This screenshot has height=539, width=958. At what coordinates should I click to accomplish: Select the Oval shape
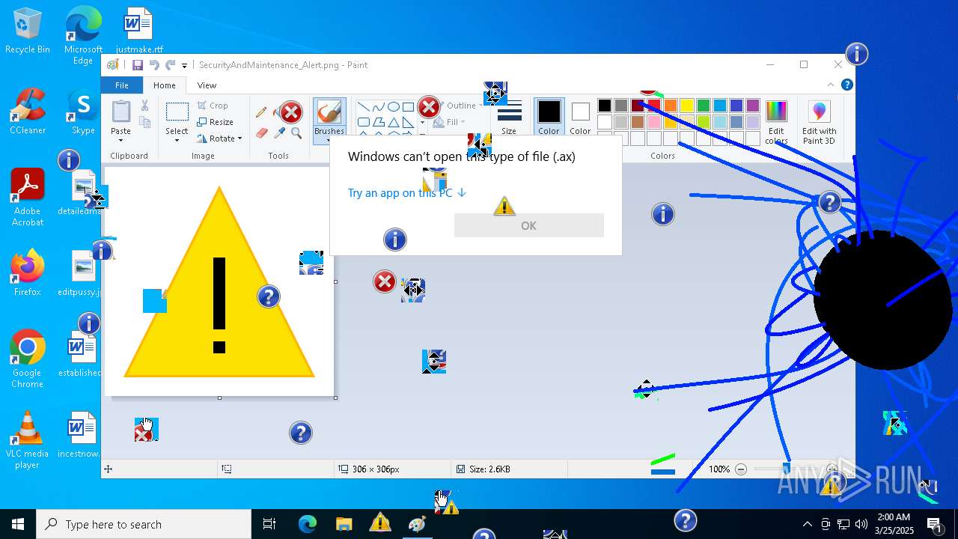393,106
